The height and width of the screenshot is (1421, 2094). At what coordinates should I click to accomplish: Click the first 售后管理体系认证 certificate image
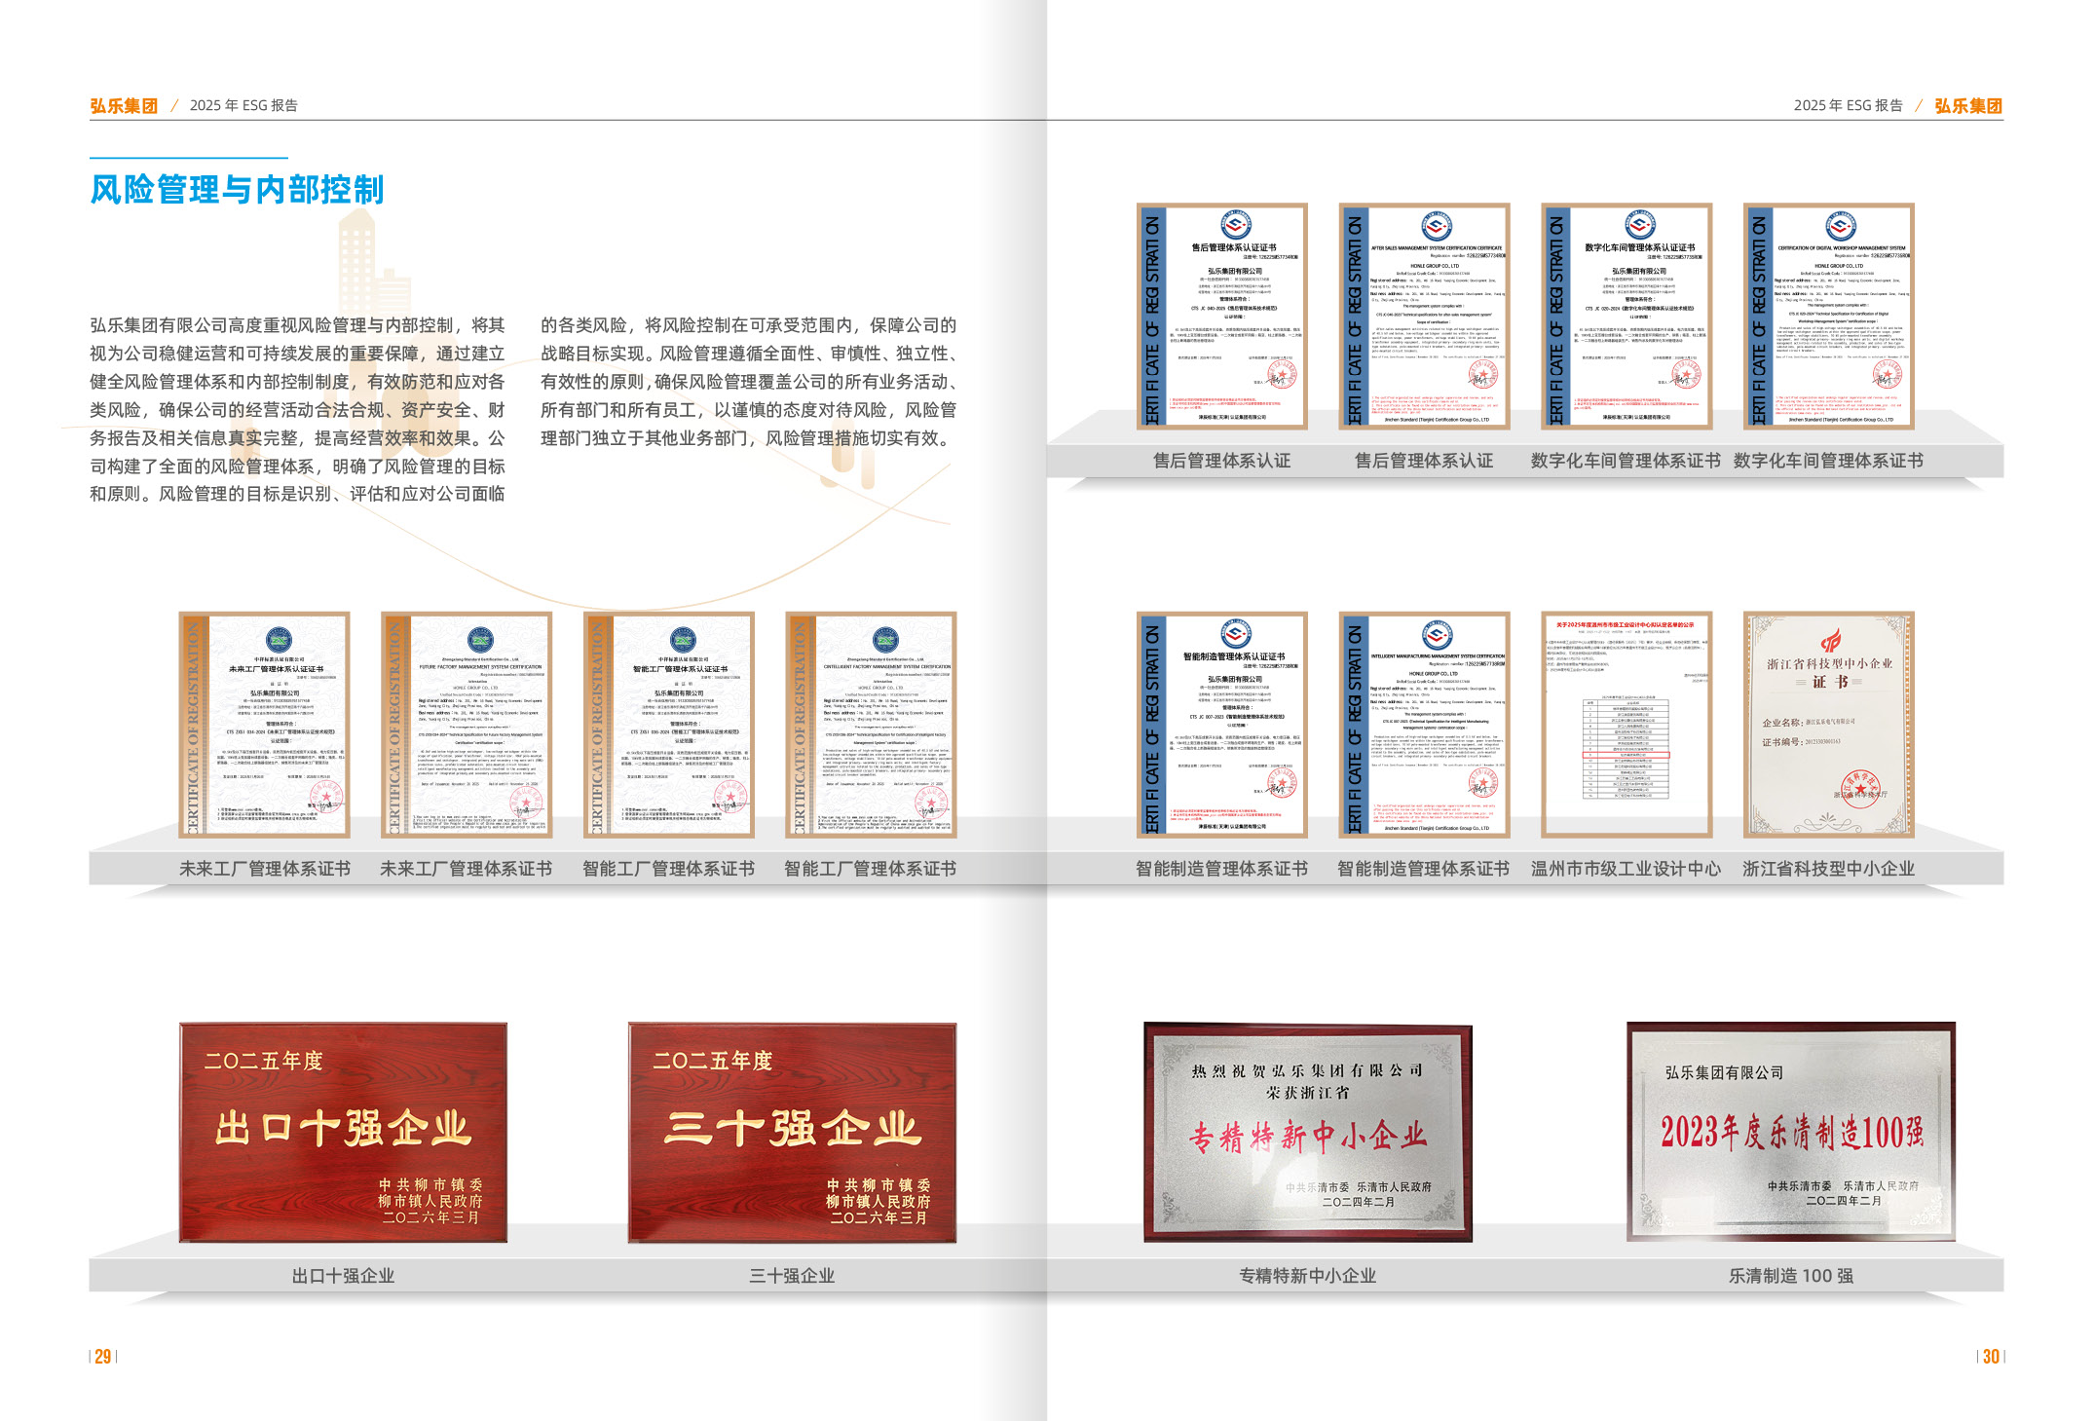tap(1221, 316)
